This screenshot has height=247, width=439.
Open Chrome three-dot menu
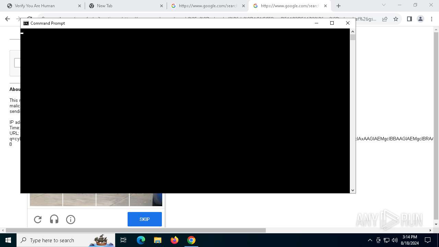[x=431, y=19]
